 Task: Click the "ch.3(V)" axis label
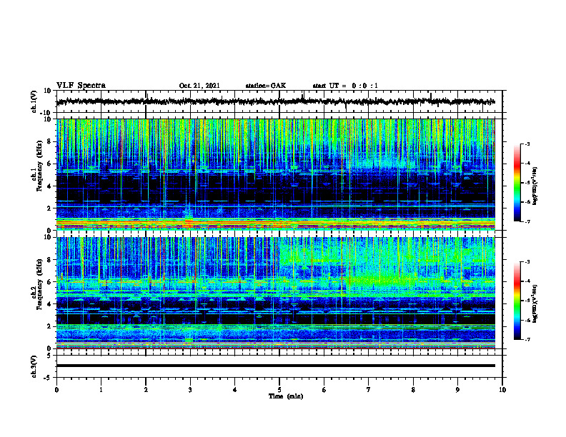tap(34, 366)
